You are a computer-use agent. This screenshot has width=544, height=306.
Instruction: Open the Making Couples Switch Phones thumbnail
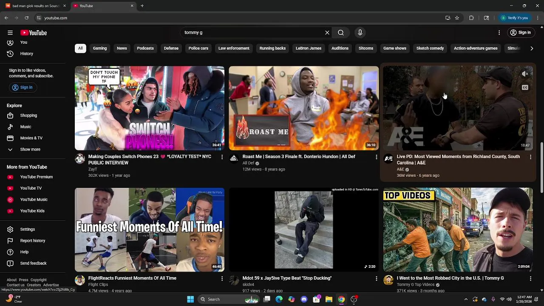(x=150, y=108)
